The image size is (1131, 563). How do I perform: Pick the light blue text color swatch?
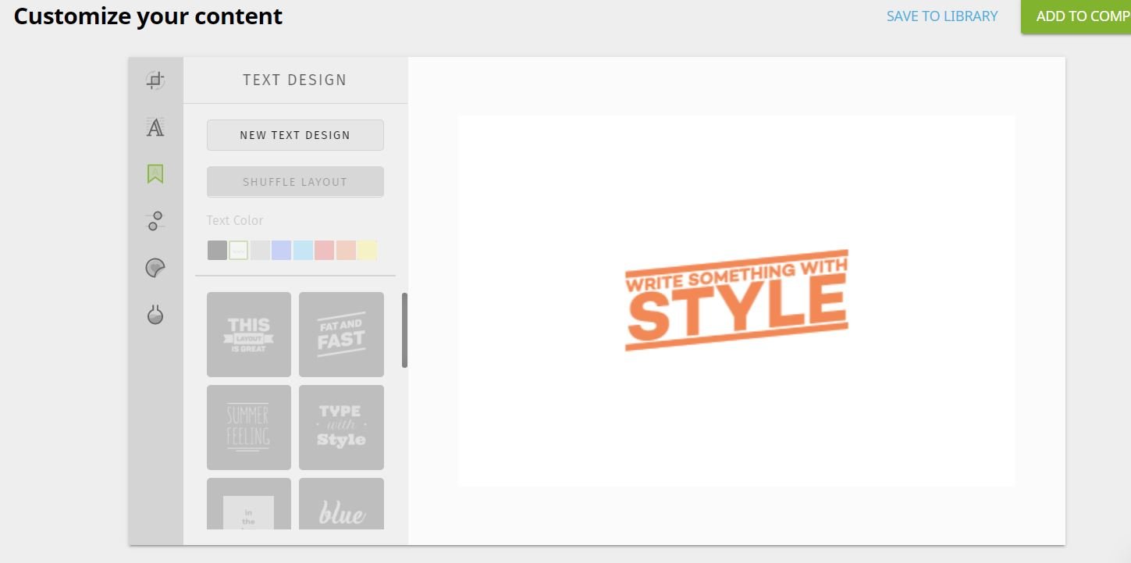click(x=303, y=251)
